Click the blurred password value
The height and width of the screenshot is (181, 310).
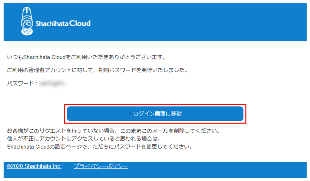click(x=52, y=84)
